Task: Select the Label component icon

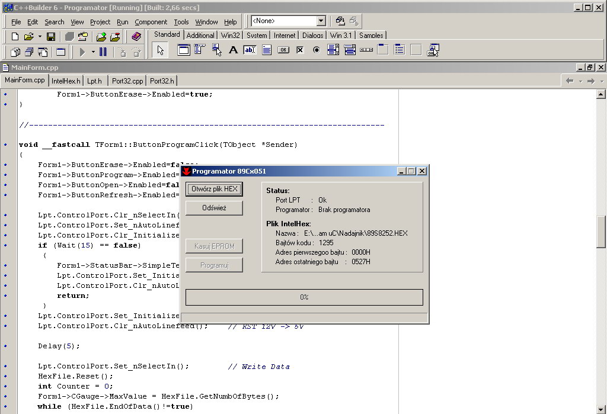Action: (x=233, y=50)
